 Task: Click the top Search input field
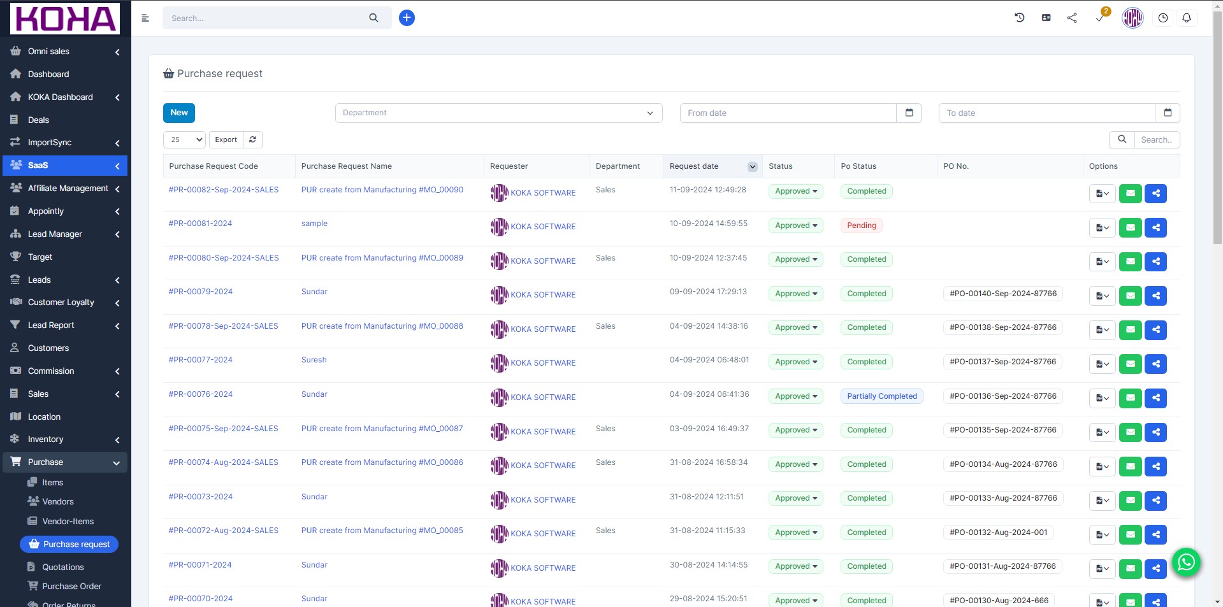point(264,18)
